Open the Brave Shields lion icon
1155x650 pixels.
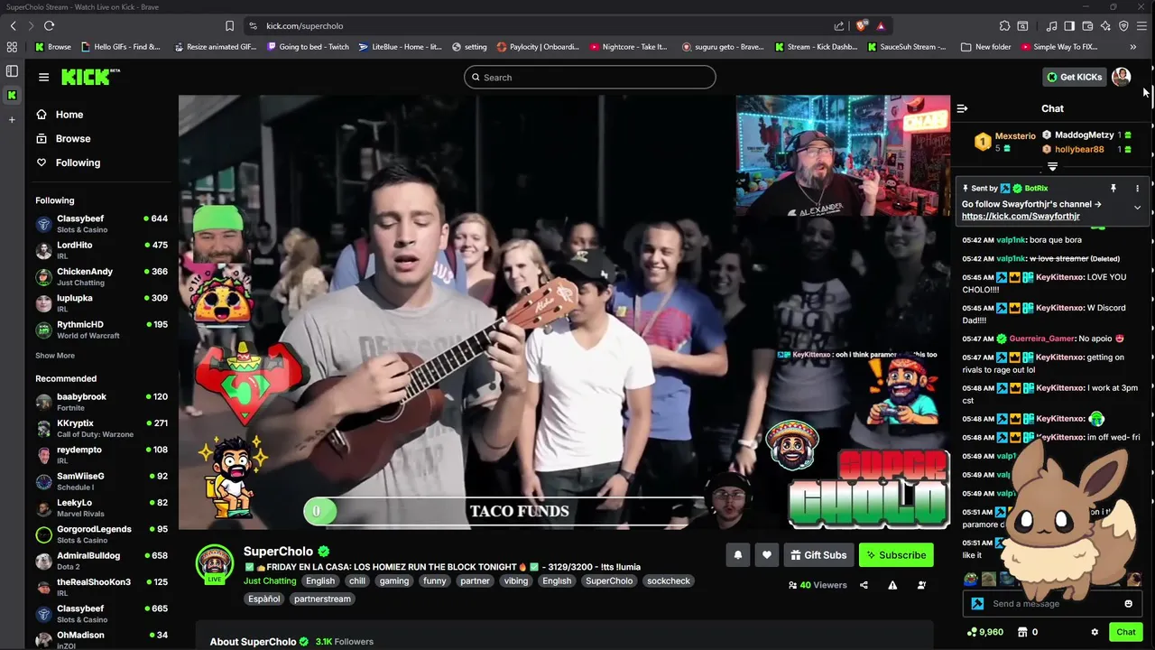[862, 25]
